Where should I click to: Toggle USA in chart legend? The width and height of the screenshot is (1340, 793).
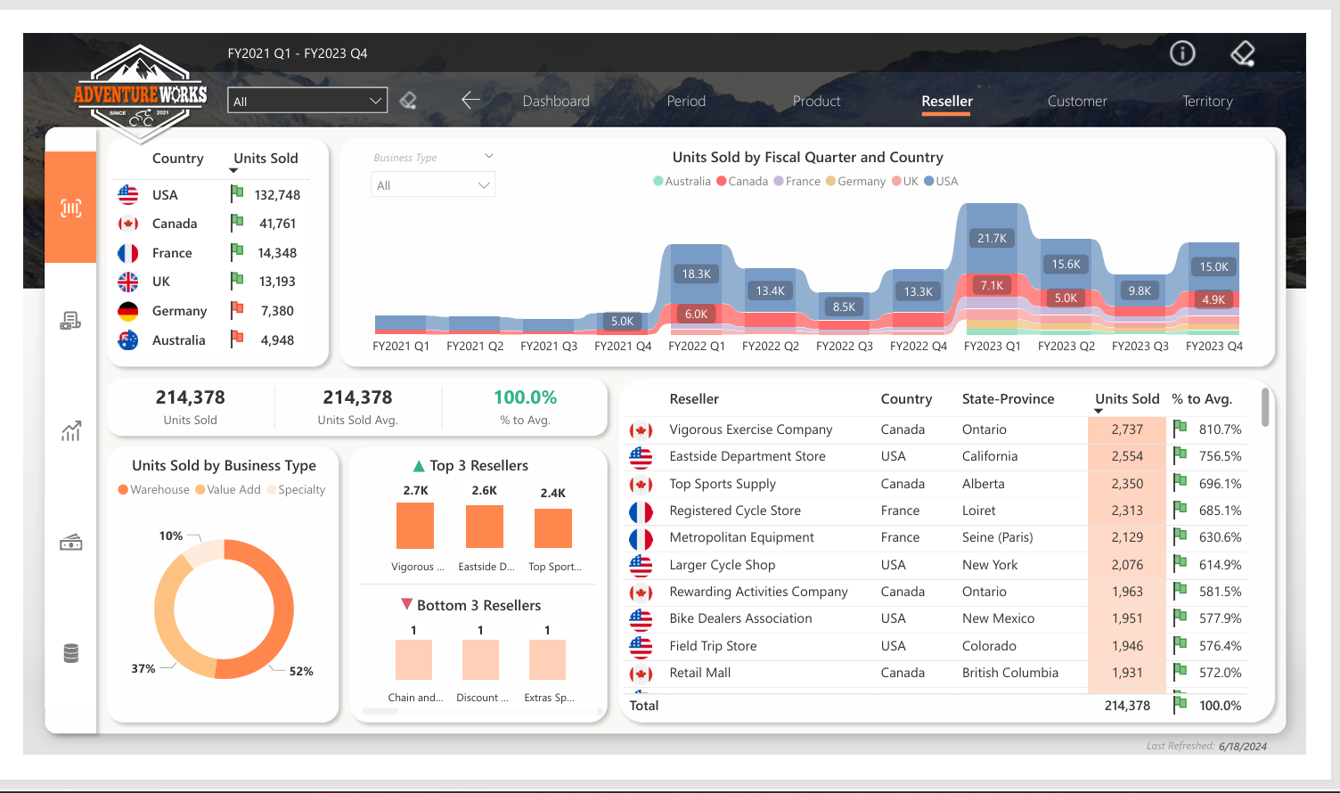tap(941, 181)
